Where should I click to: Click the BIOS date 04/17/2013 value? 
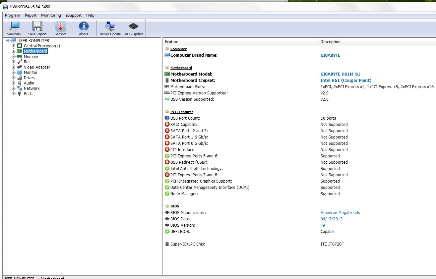pyautogui.click(x=332, y=219)
